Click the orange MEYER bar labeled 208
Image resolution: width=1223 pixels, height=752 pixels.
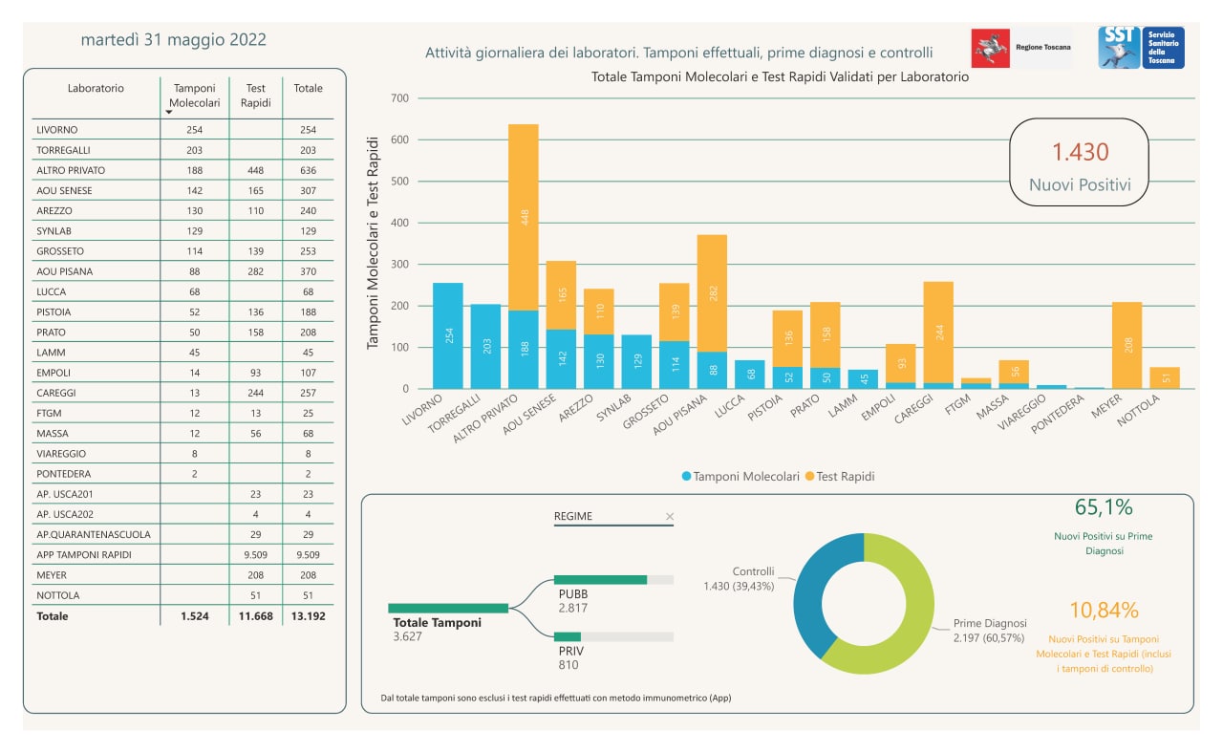1127,345
